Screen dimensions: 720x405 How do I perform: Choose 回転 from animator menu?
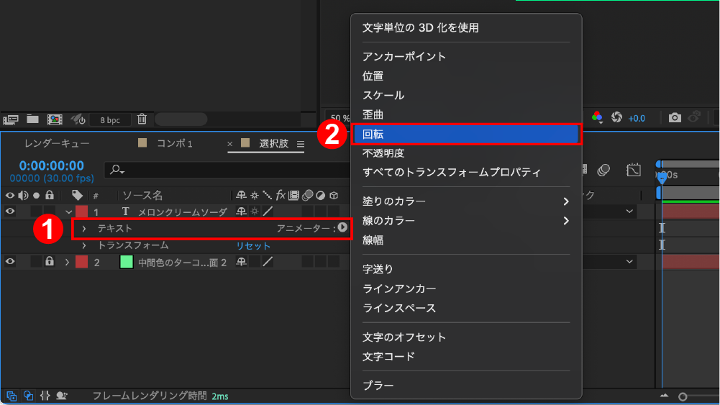[x=466, y=134]
